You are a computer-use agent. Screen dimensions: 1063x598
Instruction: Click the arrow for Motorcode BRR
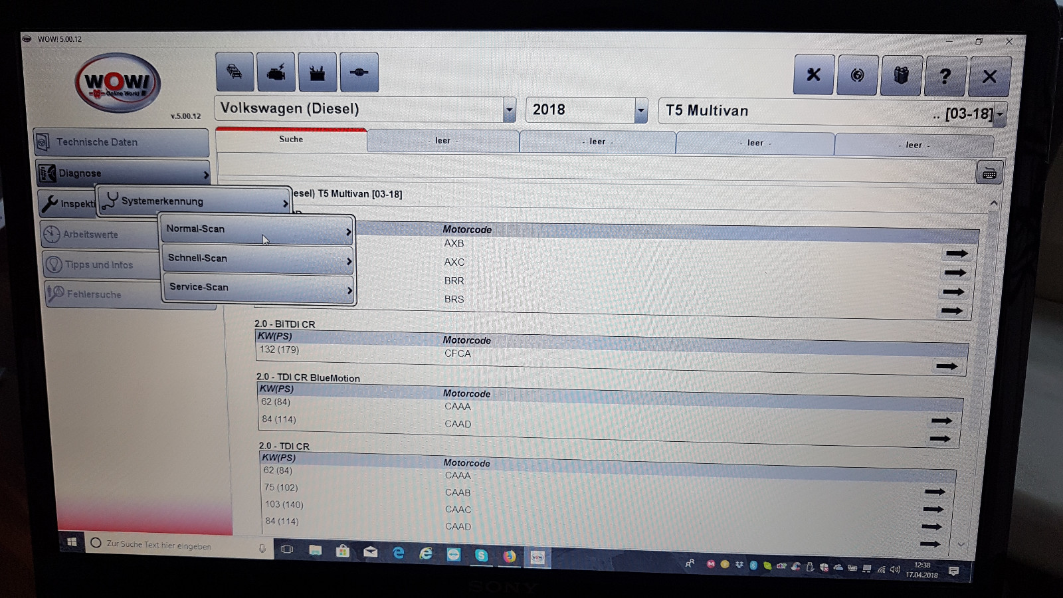[953, 292]
